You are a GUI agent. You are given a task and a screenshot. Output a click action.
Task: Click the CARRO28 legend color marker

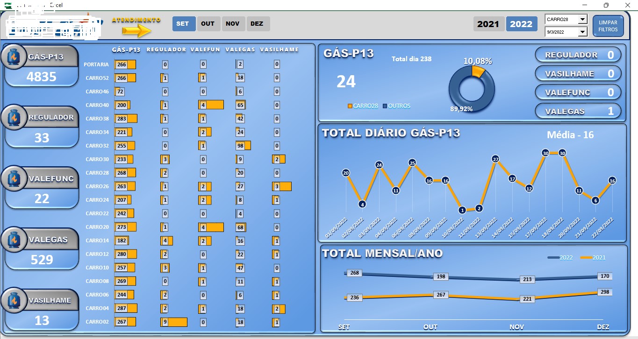350,106
